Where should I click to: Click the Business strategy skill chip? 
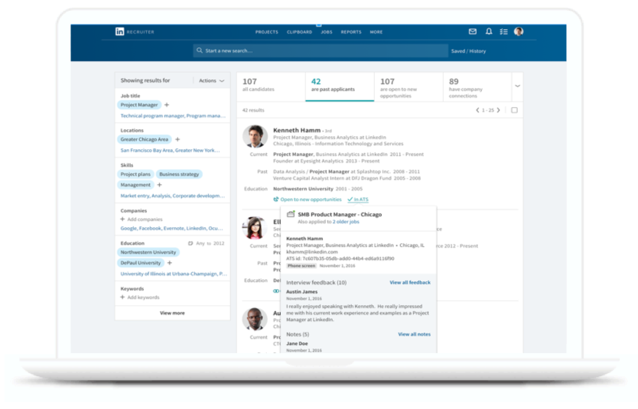click(179, 174)
